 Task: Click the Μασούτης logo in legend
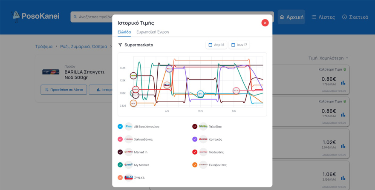(x=203, y=152)
